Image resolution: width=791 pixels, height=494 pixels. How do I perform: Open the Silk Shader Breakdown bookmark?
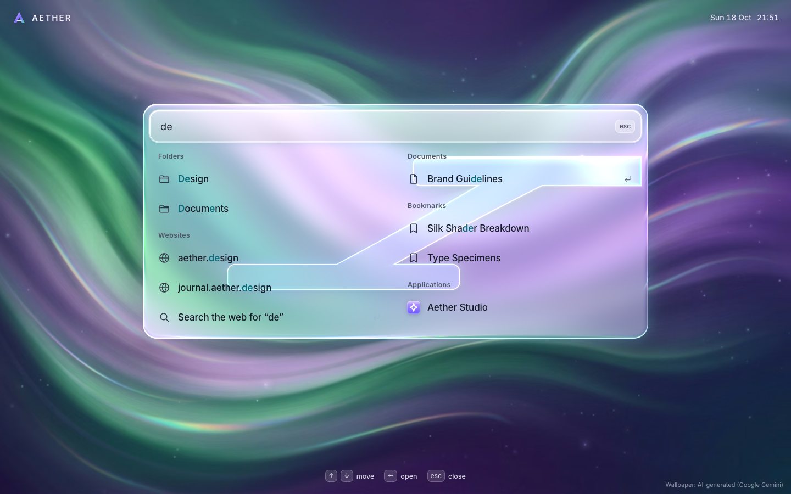pyautogui.click(x=520, y=228)
